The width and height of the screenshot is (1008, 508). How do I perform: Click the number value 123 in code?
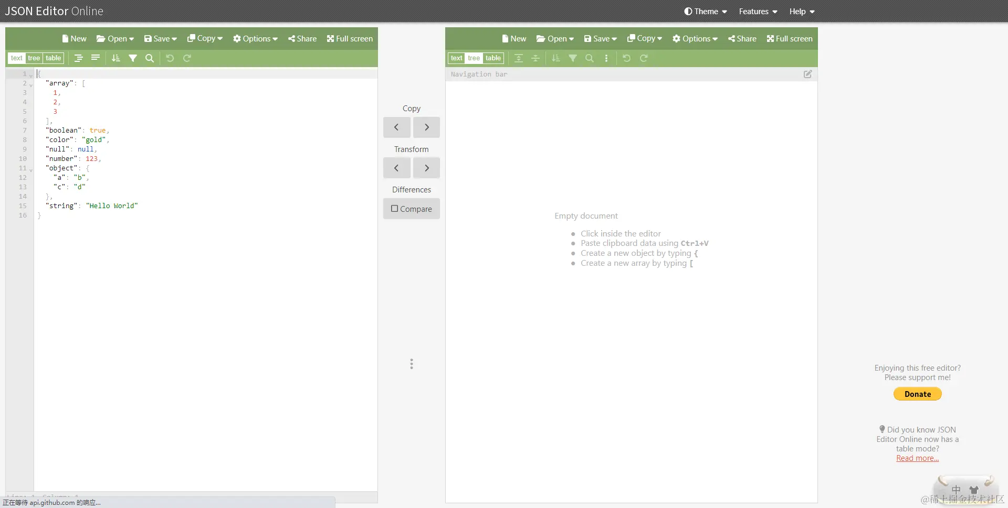tap(92, 159)
